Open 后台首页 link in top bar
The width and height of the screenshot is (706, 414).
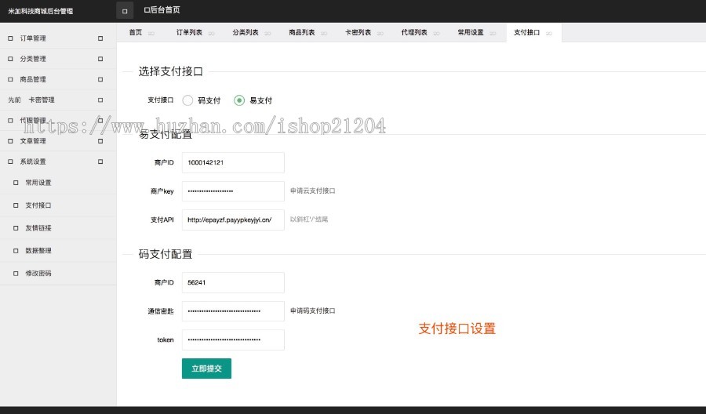pyautogui.click(x=162, y=10)
